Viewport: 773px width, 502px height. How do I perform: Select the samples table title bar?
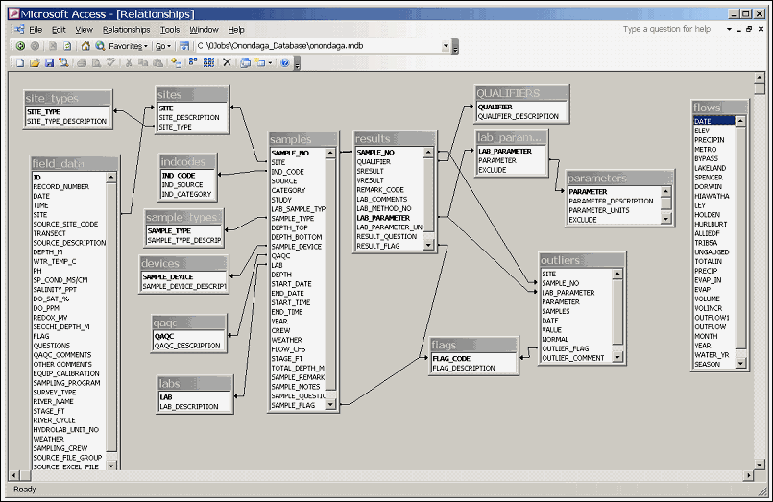(x=302, y=139)
